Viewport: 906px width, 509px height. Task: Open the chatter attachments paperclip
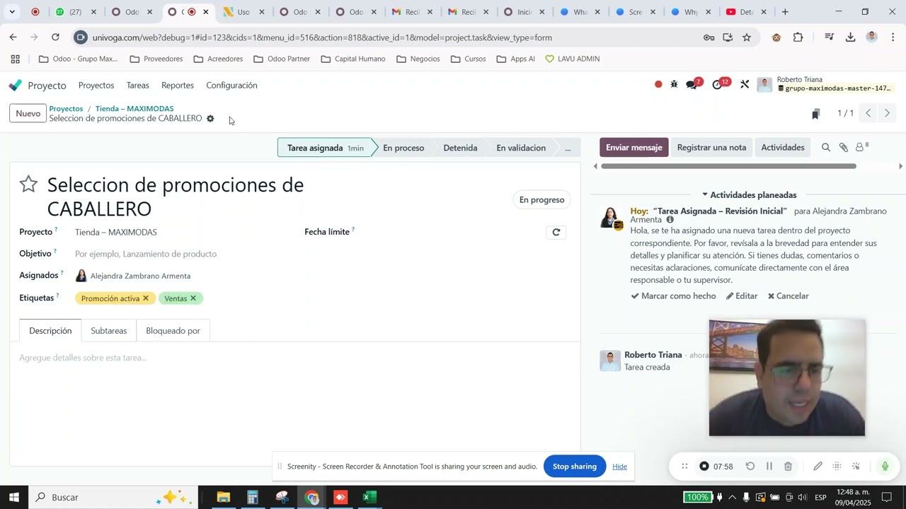[x=844, y=148]
